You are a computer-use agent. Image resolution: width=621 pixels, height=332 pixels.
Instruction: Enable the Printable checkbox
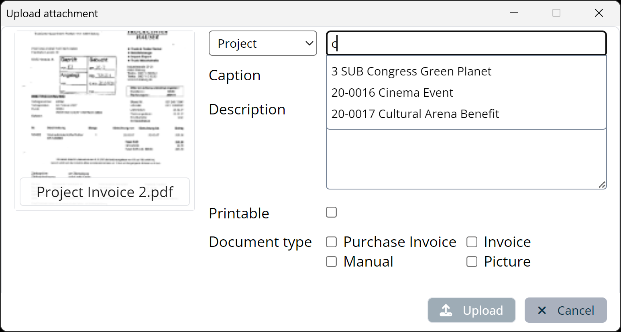coord(331,212)
